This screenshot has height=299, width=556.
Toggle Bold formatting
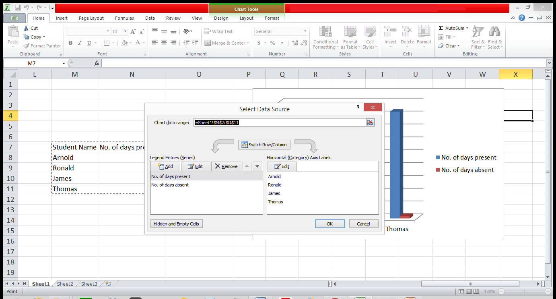coord(70,43)
